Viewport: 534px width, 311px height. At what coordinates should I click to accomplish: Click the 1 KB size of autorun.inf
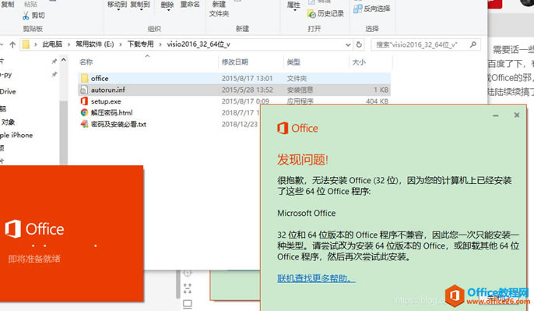(381, 90)
